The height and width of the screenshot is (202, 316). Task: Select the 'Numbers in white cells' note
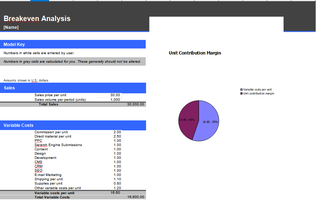pos(39,53)
